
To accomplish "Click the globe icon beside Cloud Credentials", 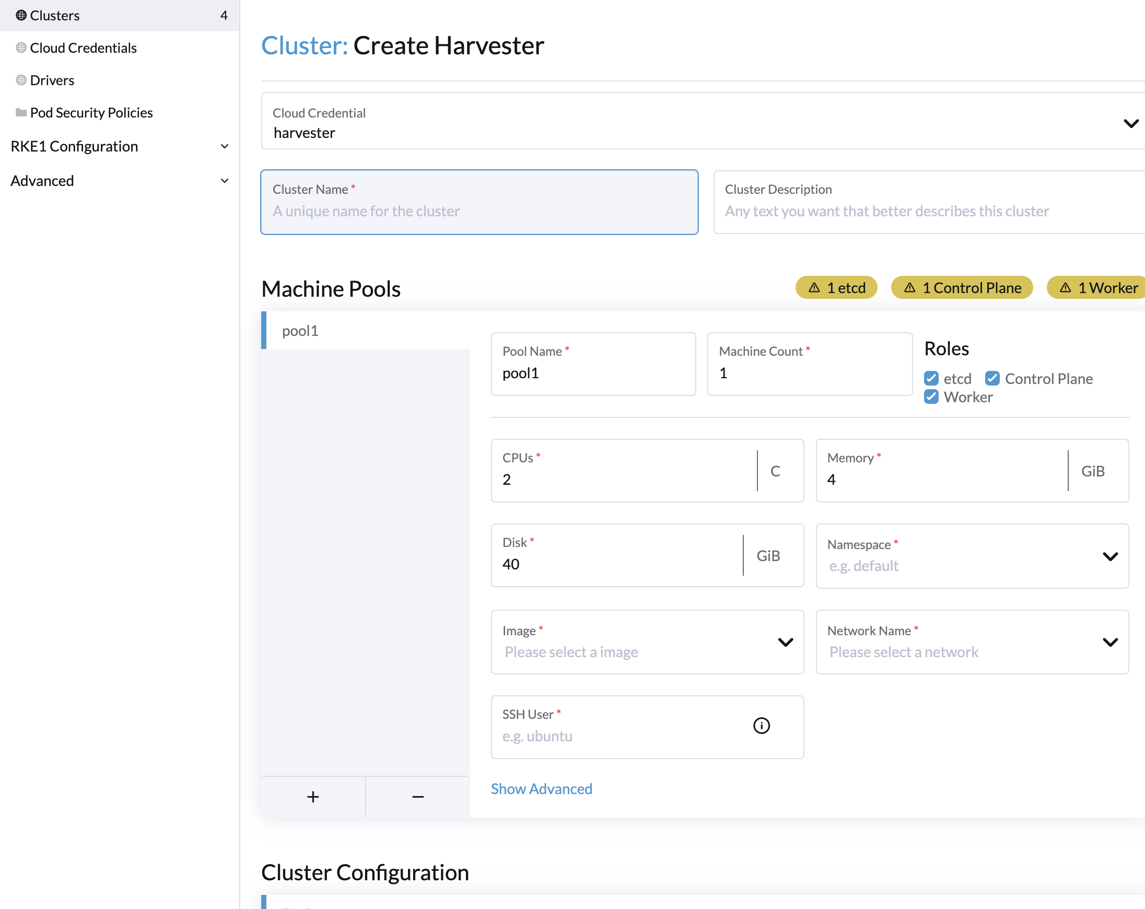I will pyautogui.click(x=20, y=48).
